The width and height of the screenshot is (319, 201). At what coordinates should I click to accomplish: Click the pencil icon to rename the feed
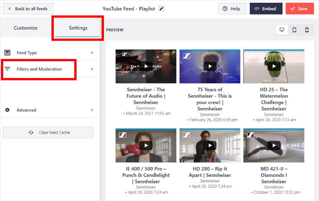(161, 9)
